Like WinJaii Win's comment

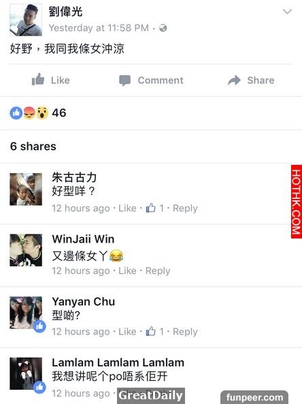tap(127, 270)
